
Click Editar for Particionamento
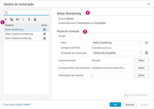tap(141, 60)
